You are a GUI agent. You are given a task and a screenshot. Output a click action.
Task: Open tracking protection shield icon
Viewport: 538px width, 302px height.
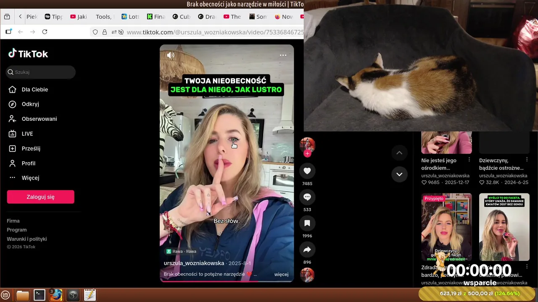(x=95, y=32)
